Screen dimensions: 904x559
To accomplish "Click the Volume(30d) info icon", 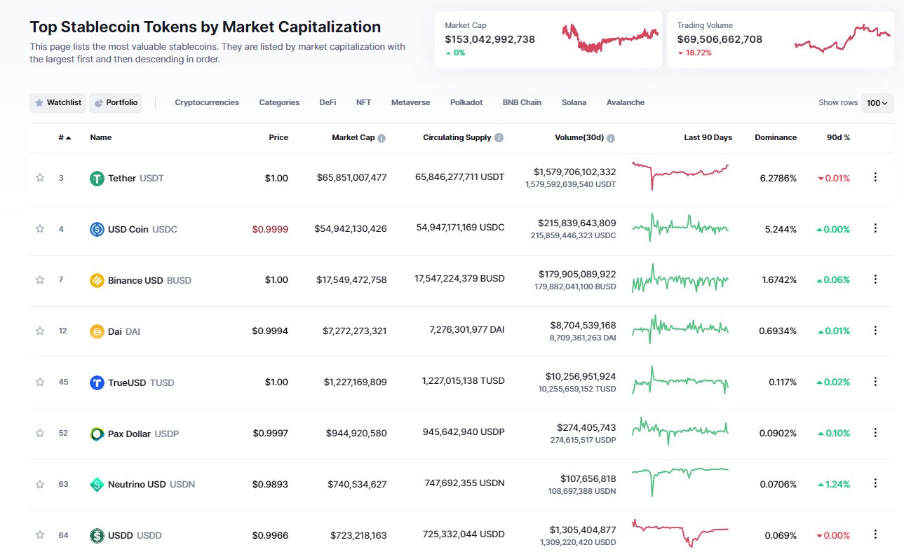I will [611, 138].
